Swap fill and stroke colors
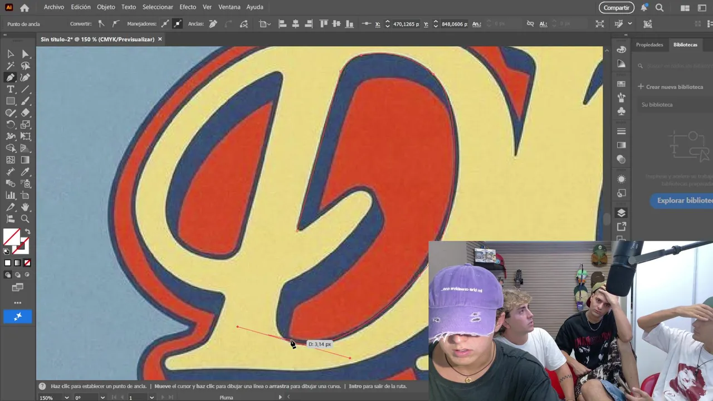This screenshot has height=401, width=713. pos(28,232)
